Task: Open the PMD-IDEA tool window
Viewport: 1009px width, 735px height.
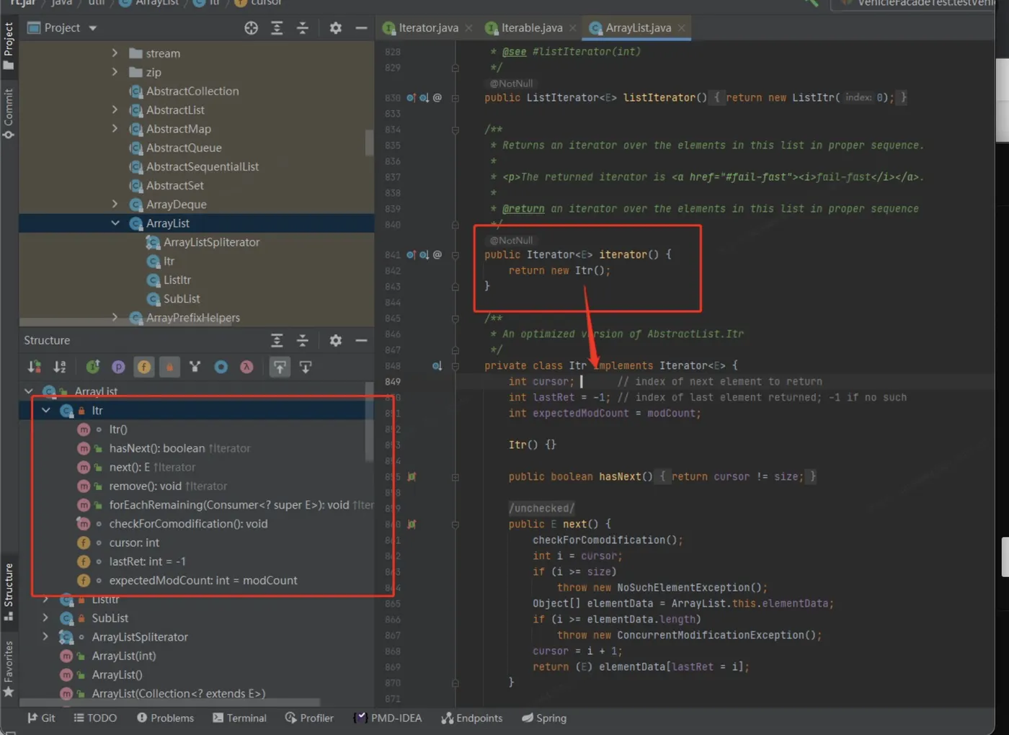Action: (x=388, y=718)
